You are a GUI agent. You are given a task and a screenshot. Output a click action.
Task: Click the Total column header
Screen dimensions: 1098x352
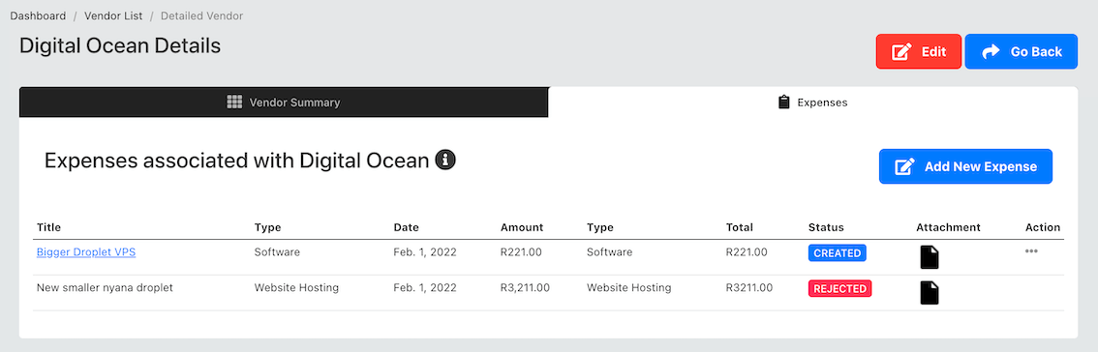click(740, 227)
